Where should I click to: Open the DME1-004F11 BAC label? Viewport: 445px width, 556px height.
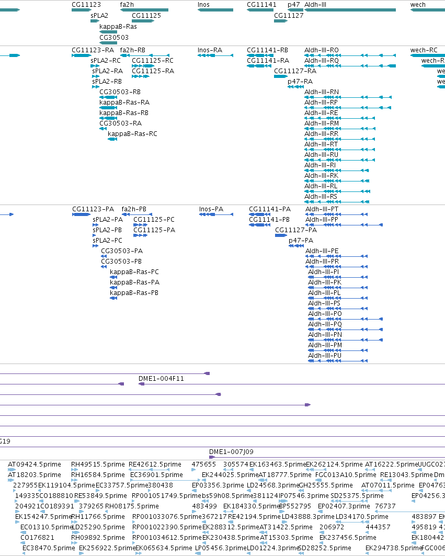click(162, 379)
